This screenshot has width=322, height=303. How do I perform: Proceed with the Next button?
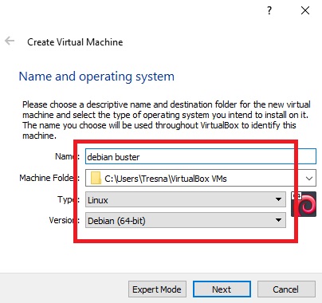pyautogui.click(x=222, y=289)
